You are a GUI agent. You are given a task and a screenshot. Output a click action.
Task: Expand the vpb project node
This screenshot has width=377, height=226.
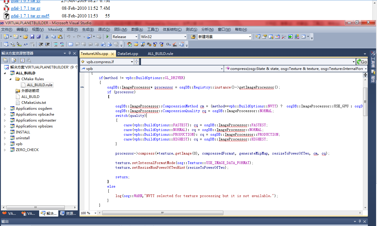click(5, 144)
